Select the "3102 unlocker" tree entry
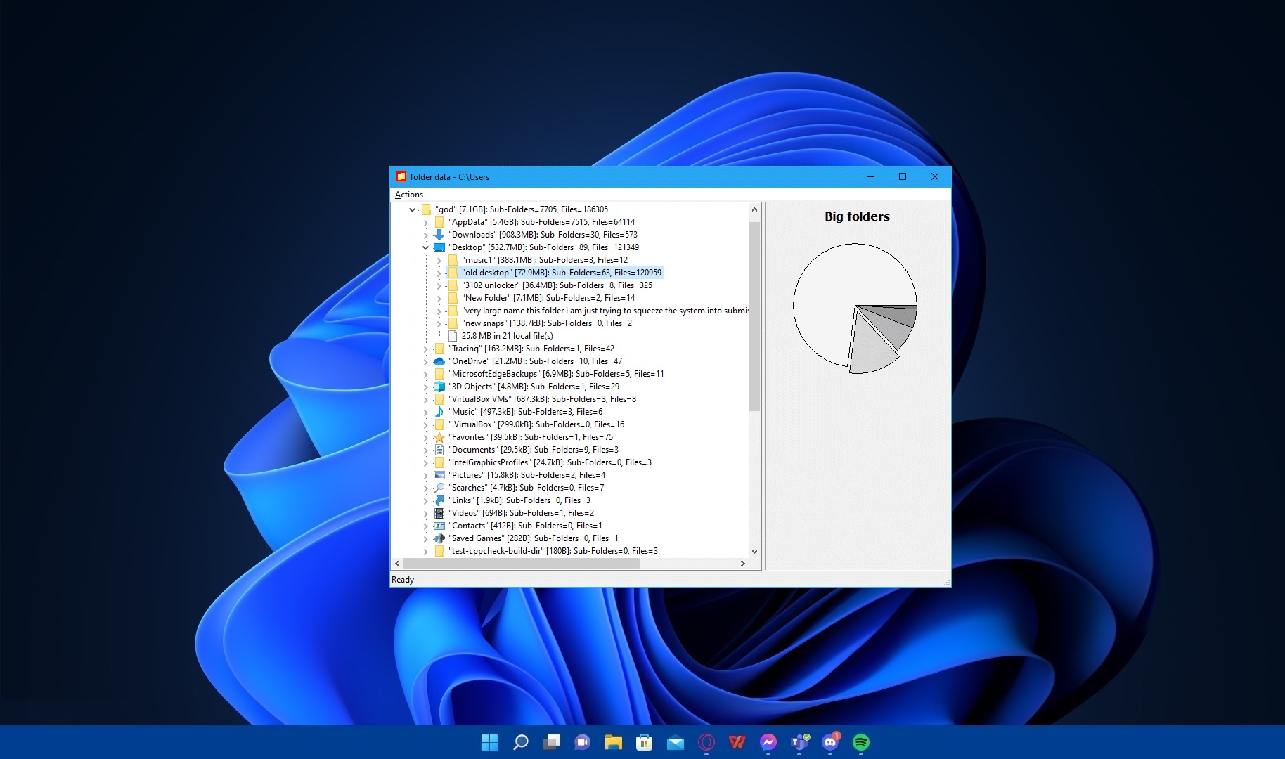Image resolution: width=1285 pixels, height=759 pixels. point(557,285)
